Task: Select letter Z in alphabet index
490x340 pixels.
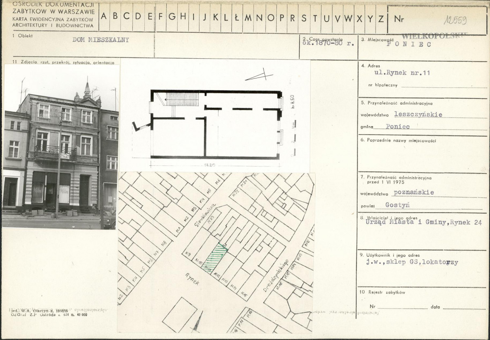Action: coord(381,18)
